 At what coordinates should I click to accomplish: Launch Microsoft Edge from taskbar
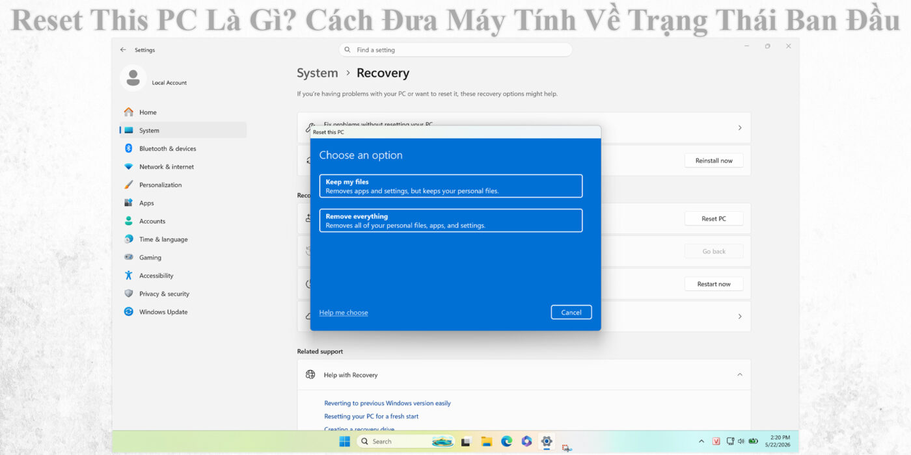(506, 441)
